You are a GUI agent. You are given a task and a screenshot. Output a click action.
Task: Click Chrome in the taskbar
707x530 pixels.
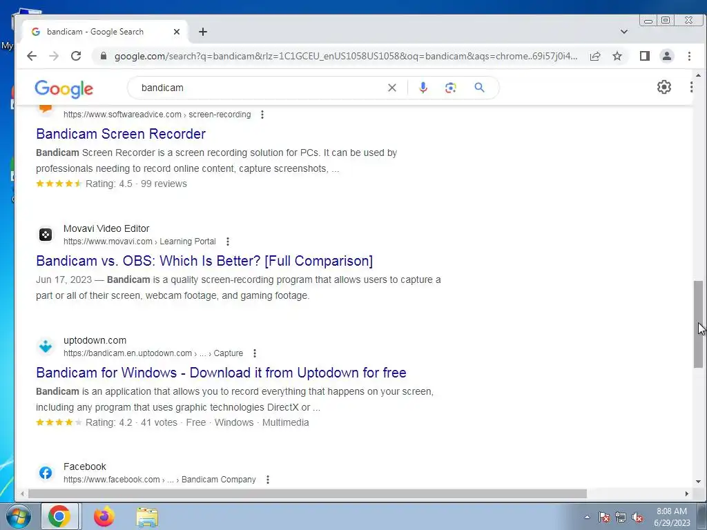tap(59, 516)
